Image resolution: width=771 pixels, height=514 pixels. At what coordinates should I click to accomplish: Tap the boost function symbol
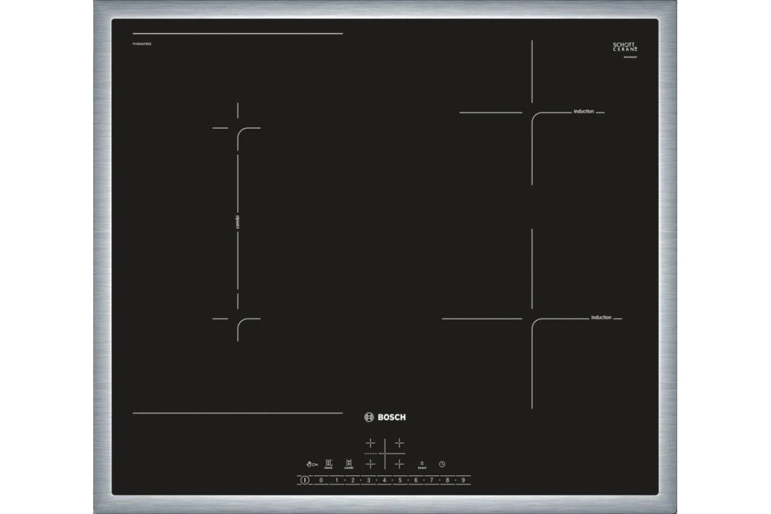(422, 465)
